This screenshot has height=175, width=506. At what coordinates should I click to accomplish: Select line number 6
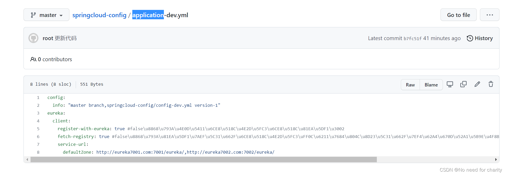38,136
